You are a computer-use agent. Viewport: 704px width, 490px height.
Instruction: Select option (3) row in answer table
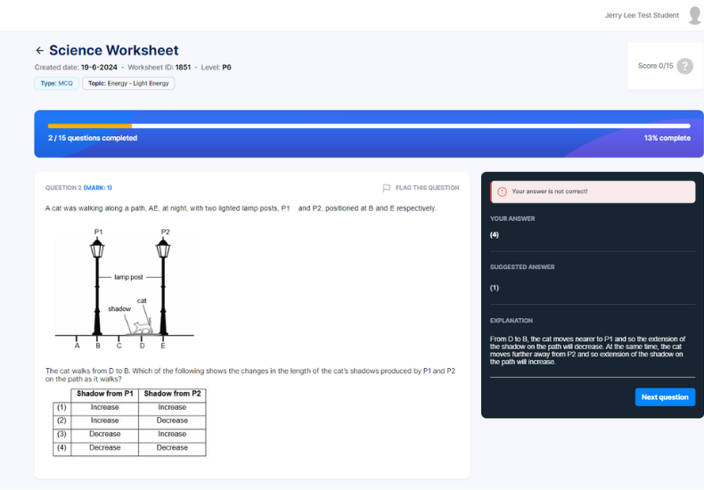point(129,434)
